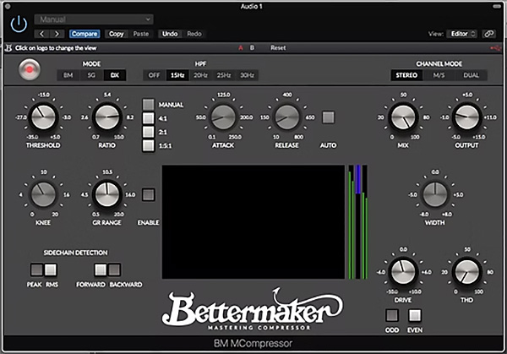Click the Redo button
This screenshot has width=507, height=354.
[194, 34]
